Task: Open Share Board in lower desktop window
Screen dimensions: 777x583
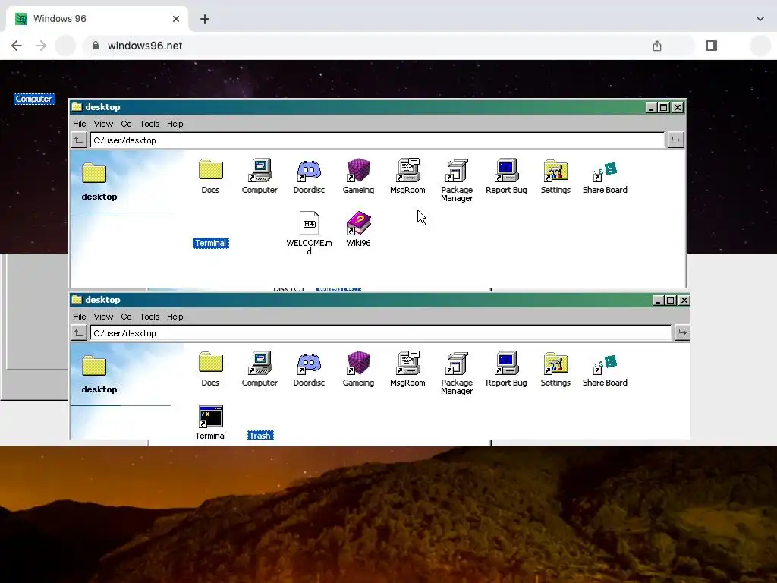Action: pos(605,369)
